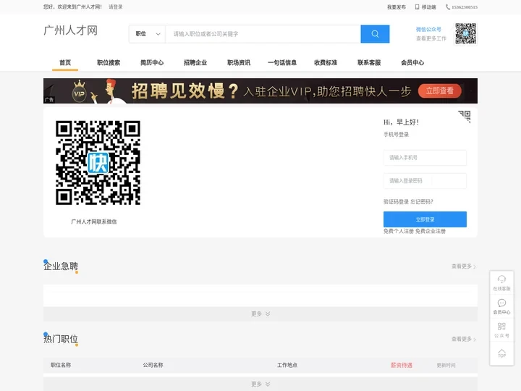Go to the 首页 tab

[x=65, y=62]
